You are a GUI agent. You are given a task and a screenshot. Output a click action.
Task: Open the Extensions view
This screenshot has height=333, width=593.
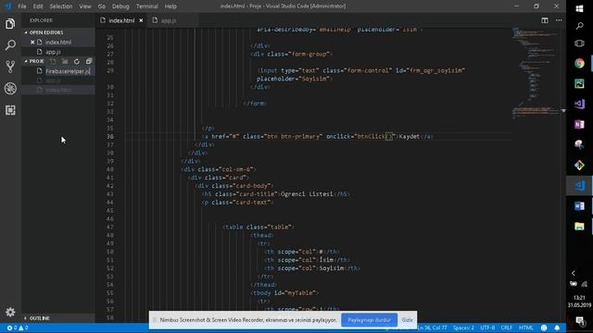click(10, 110)
